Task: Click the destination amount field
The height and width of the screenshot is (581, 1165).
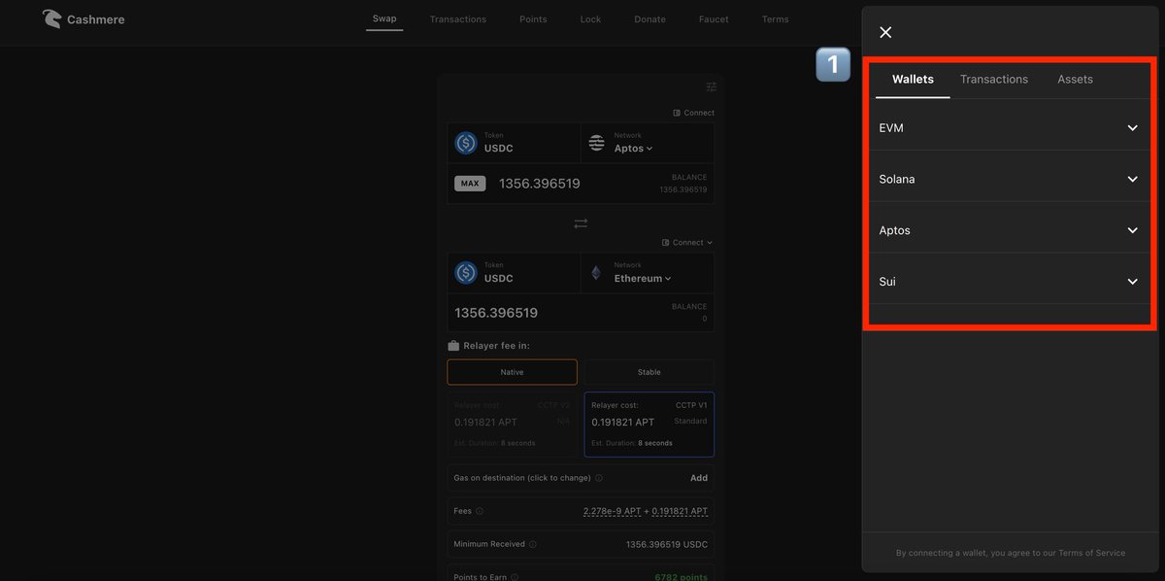Action: (496, 313)
